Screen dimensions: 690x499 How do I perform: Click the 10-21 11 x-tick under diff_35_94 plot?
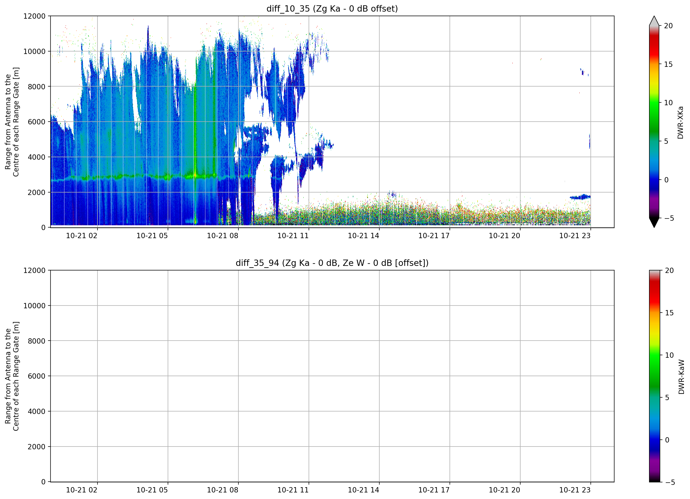click(293, 490)
